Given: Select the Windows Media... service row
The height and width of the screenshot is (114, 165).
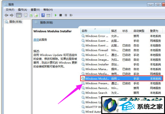Looking at the screenshot, I should [x=122, y=74].
